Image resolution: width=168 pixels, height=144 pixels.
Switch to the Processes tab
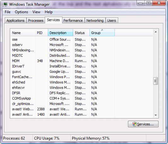[x=36, y=20]
